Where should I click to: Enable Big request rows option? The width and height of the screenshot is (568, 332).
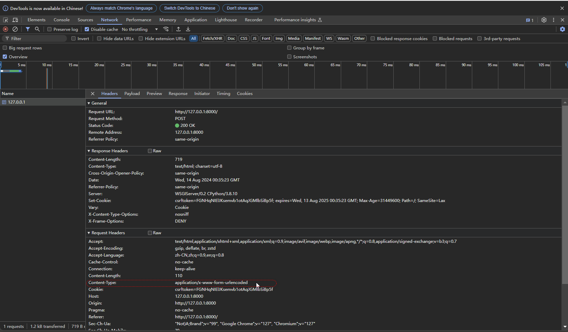[x=5, y=48]
